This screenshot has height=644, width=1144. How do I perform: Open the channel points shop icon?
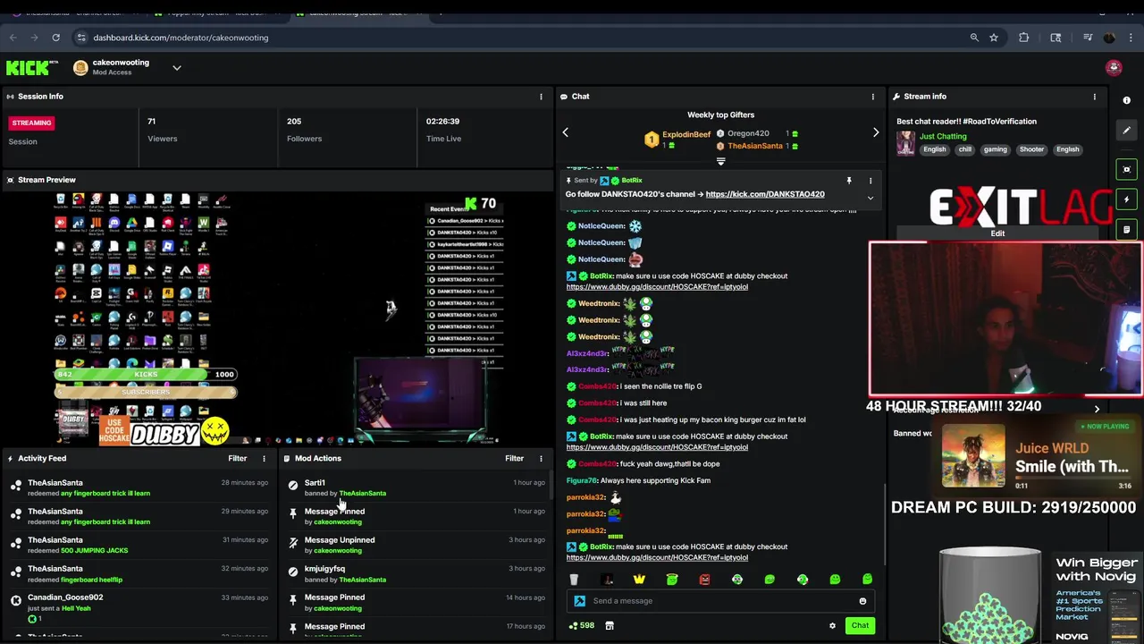tap(610, 626)
